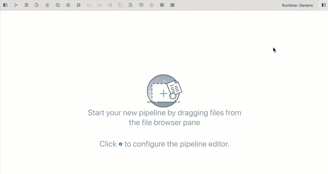The width and height of the screenshot is (328, 174).
Task: Add a comment with comment icon
Action: [x=141, y=5]
